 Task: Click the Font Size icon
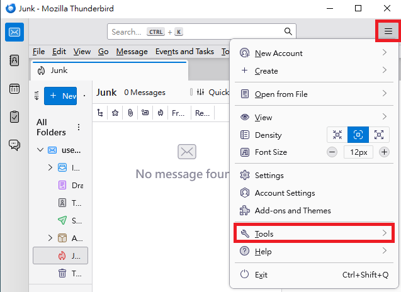tap(245, 152)
